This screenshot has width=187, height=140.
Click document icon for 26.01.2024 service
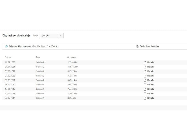point(145,67)
